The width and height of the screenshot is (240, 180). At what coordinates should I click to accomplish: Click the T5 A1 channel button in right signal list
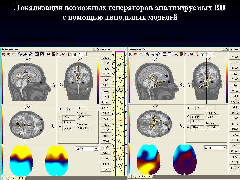pyautogui.click(x=235, y=118)
